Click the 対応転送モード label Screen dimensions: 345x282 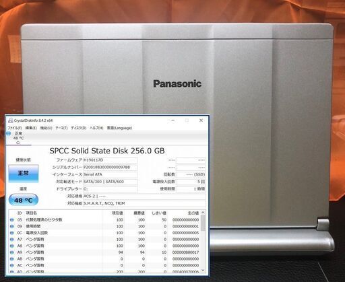pyautogui.click(x=69, y=182)
